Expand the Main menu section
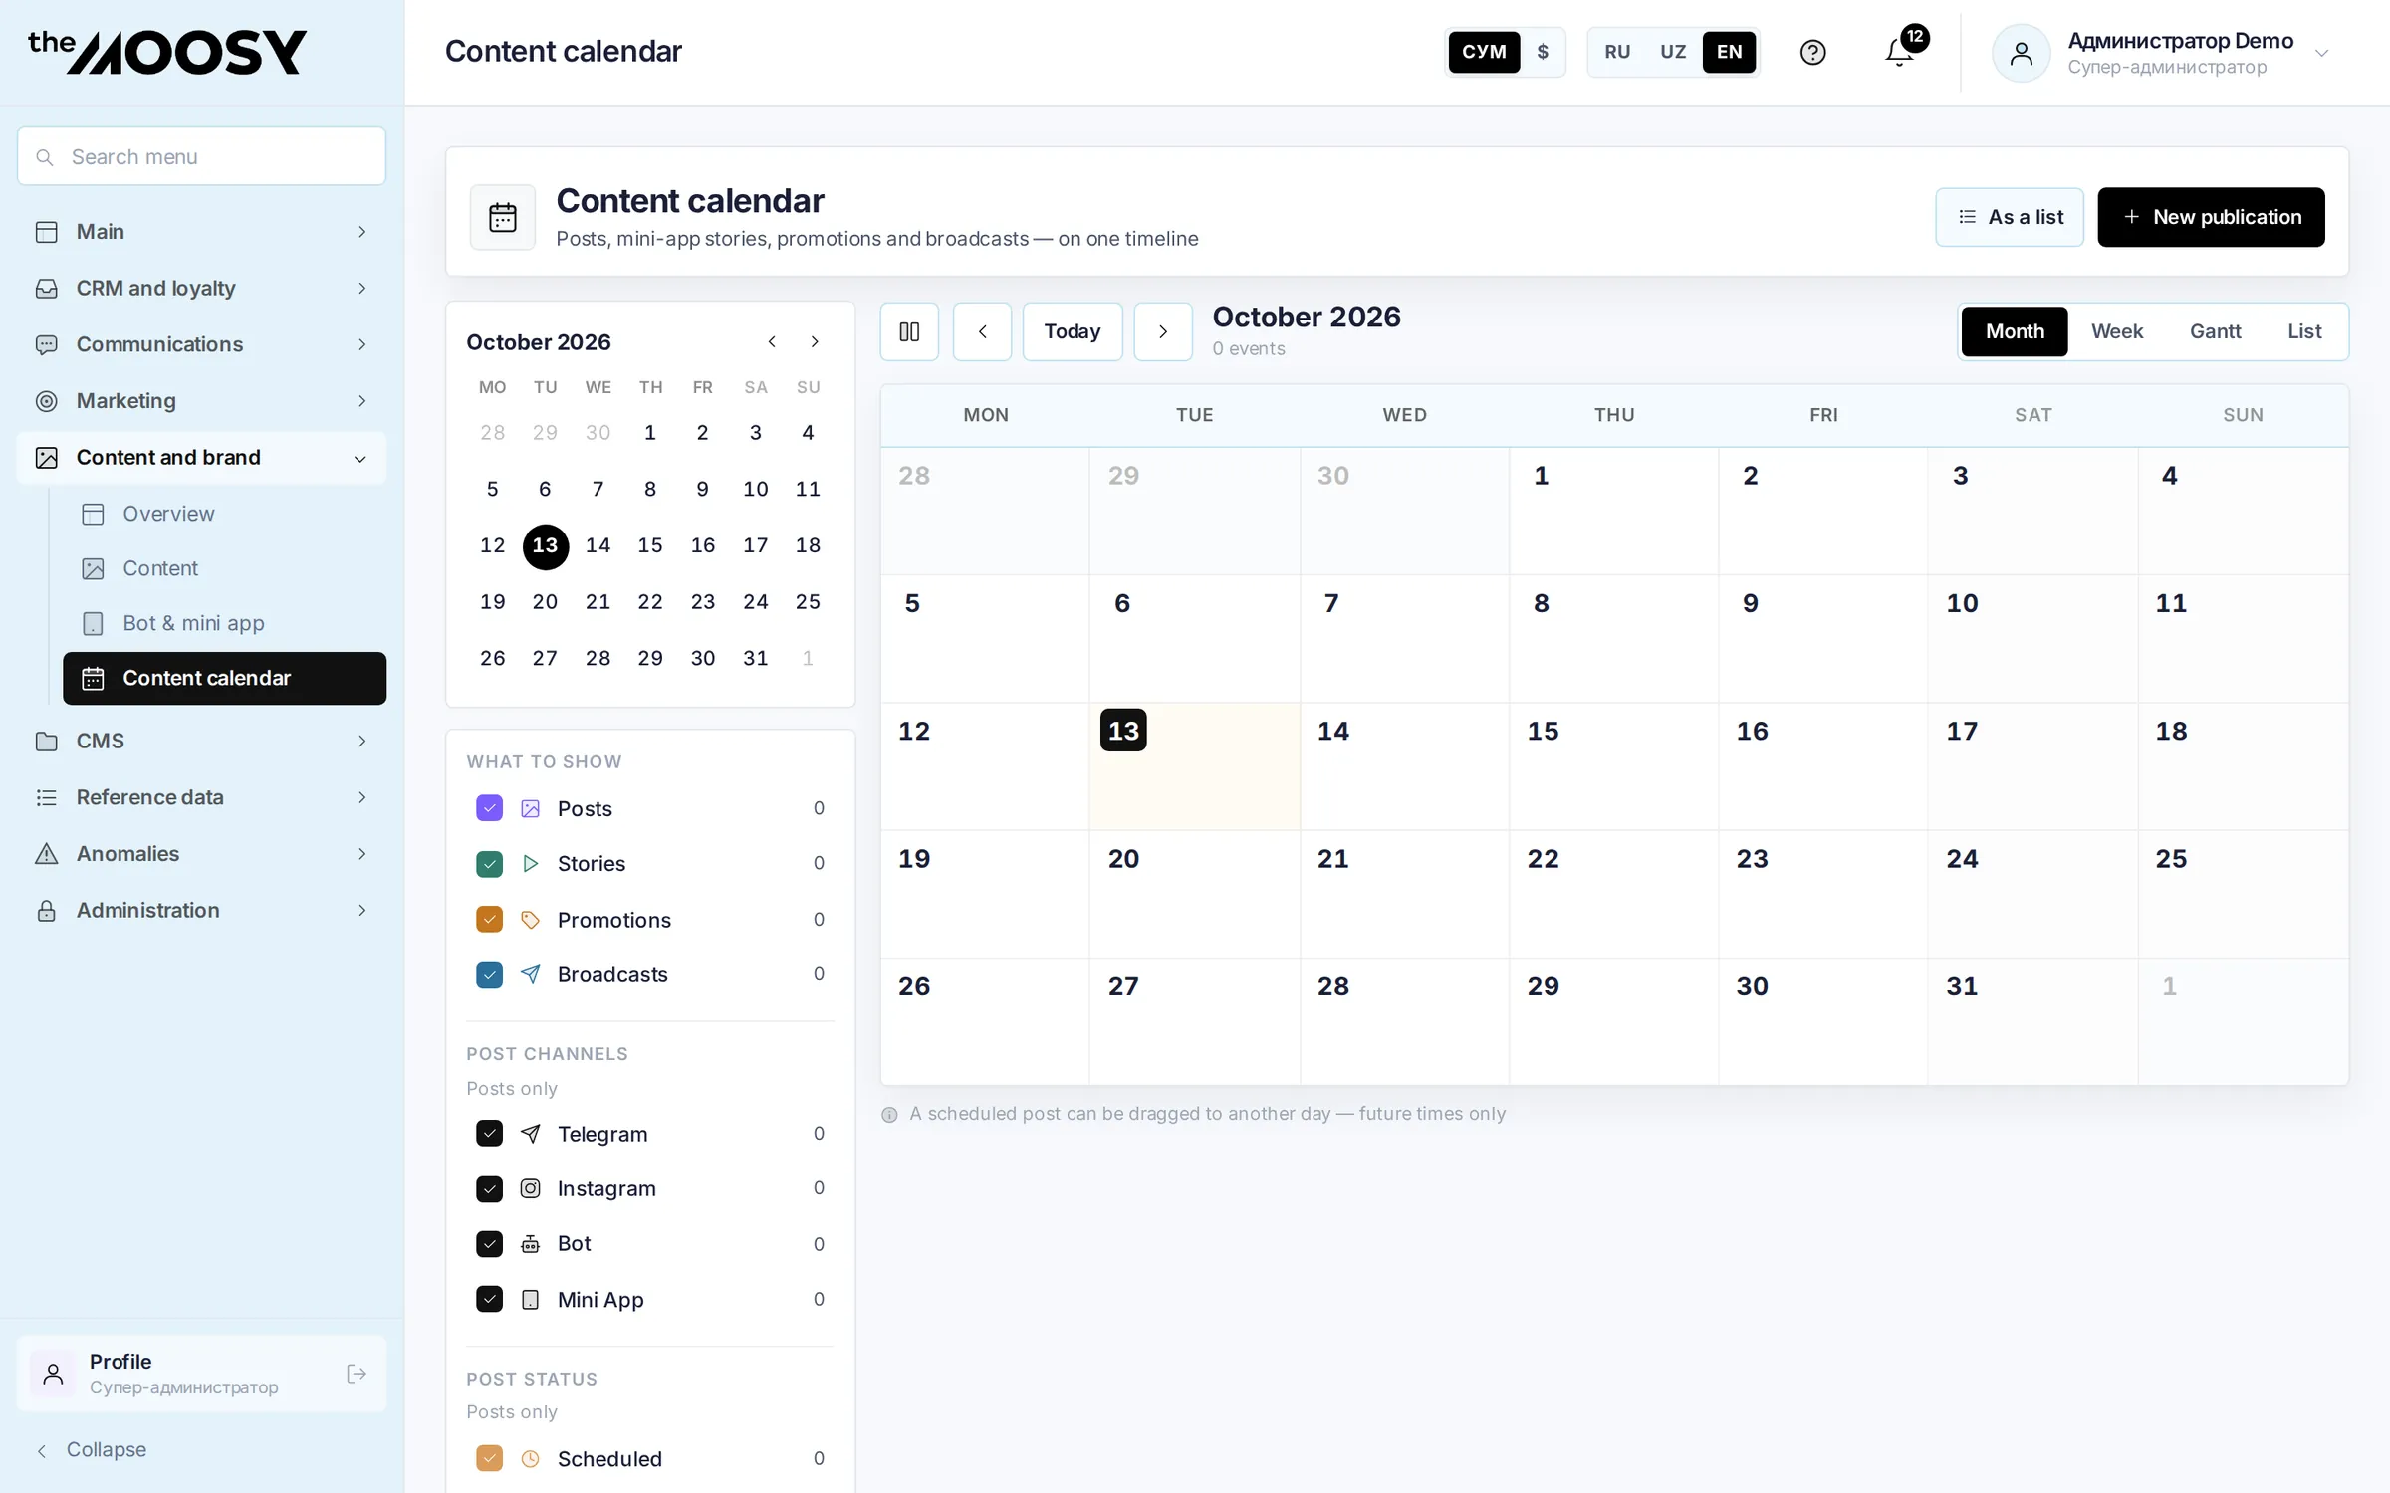The image size is (2390, 1493). coord(201,231)
